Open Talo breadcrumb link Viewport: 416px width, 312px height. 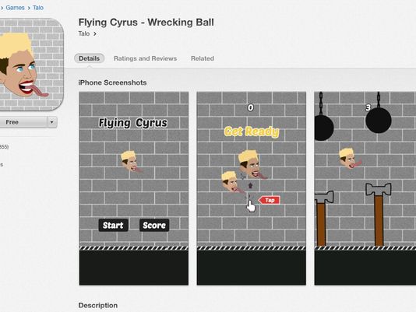point(38,8)
